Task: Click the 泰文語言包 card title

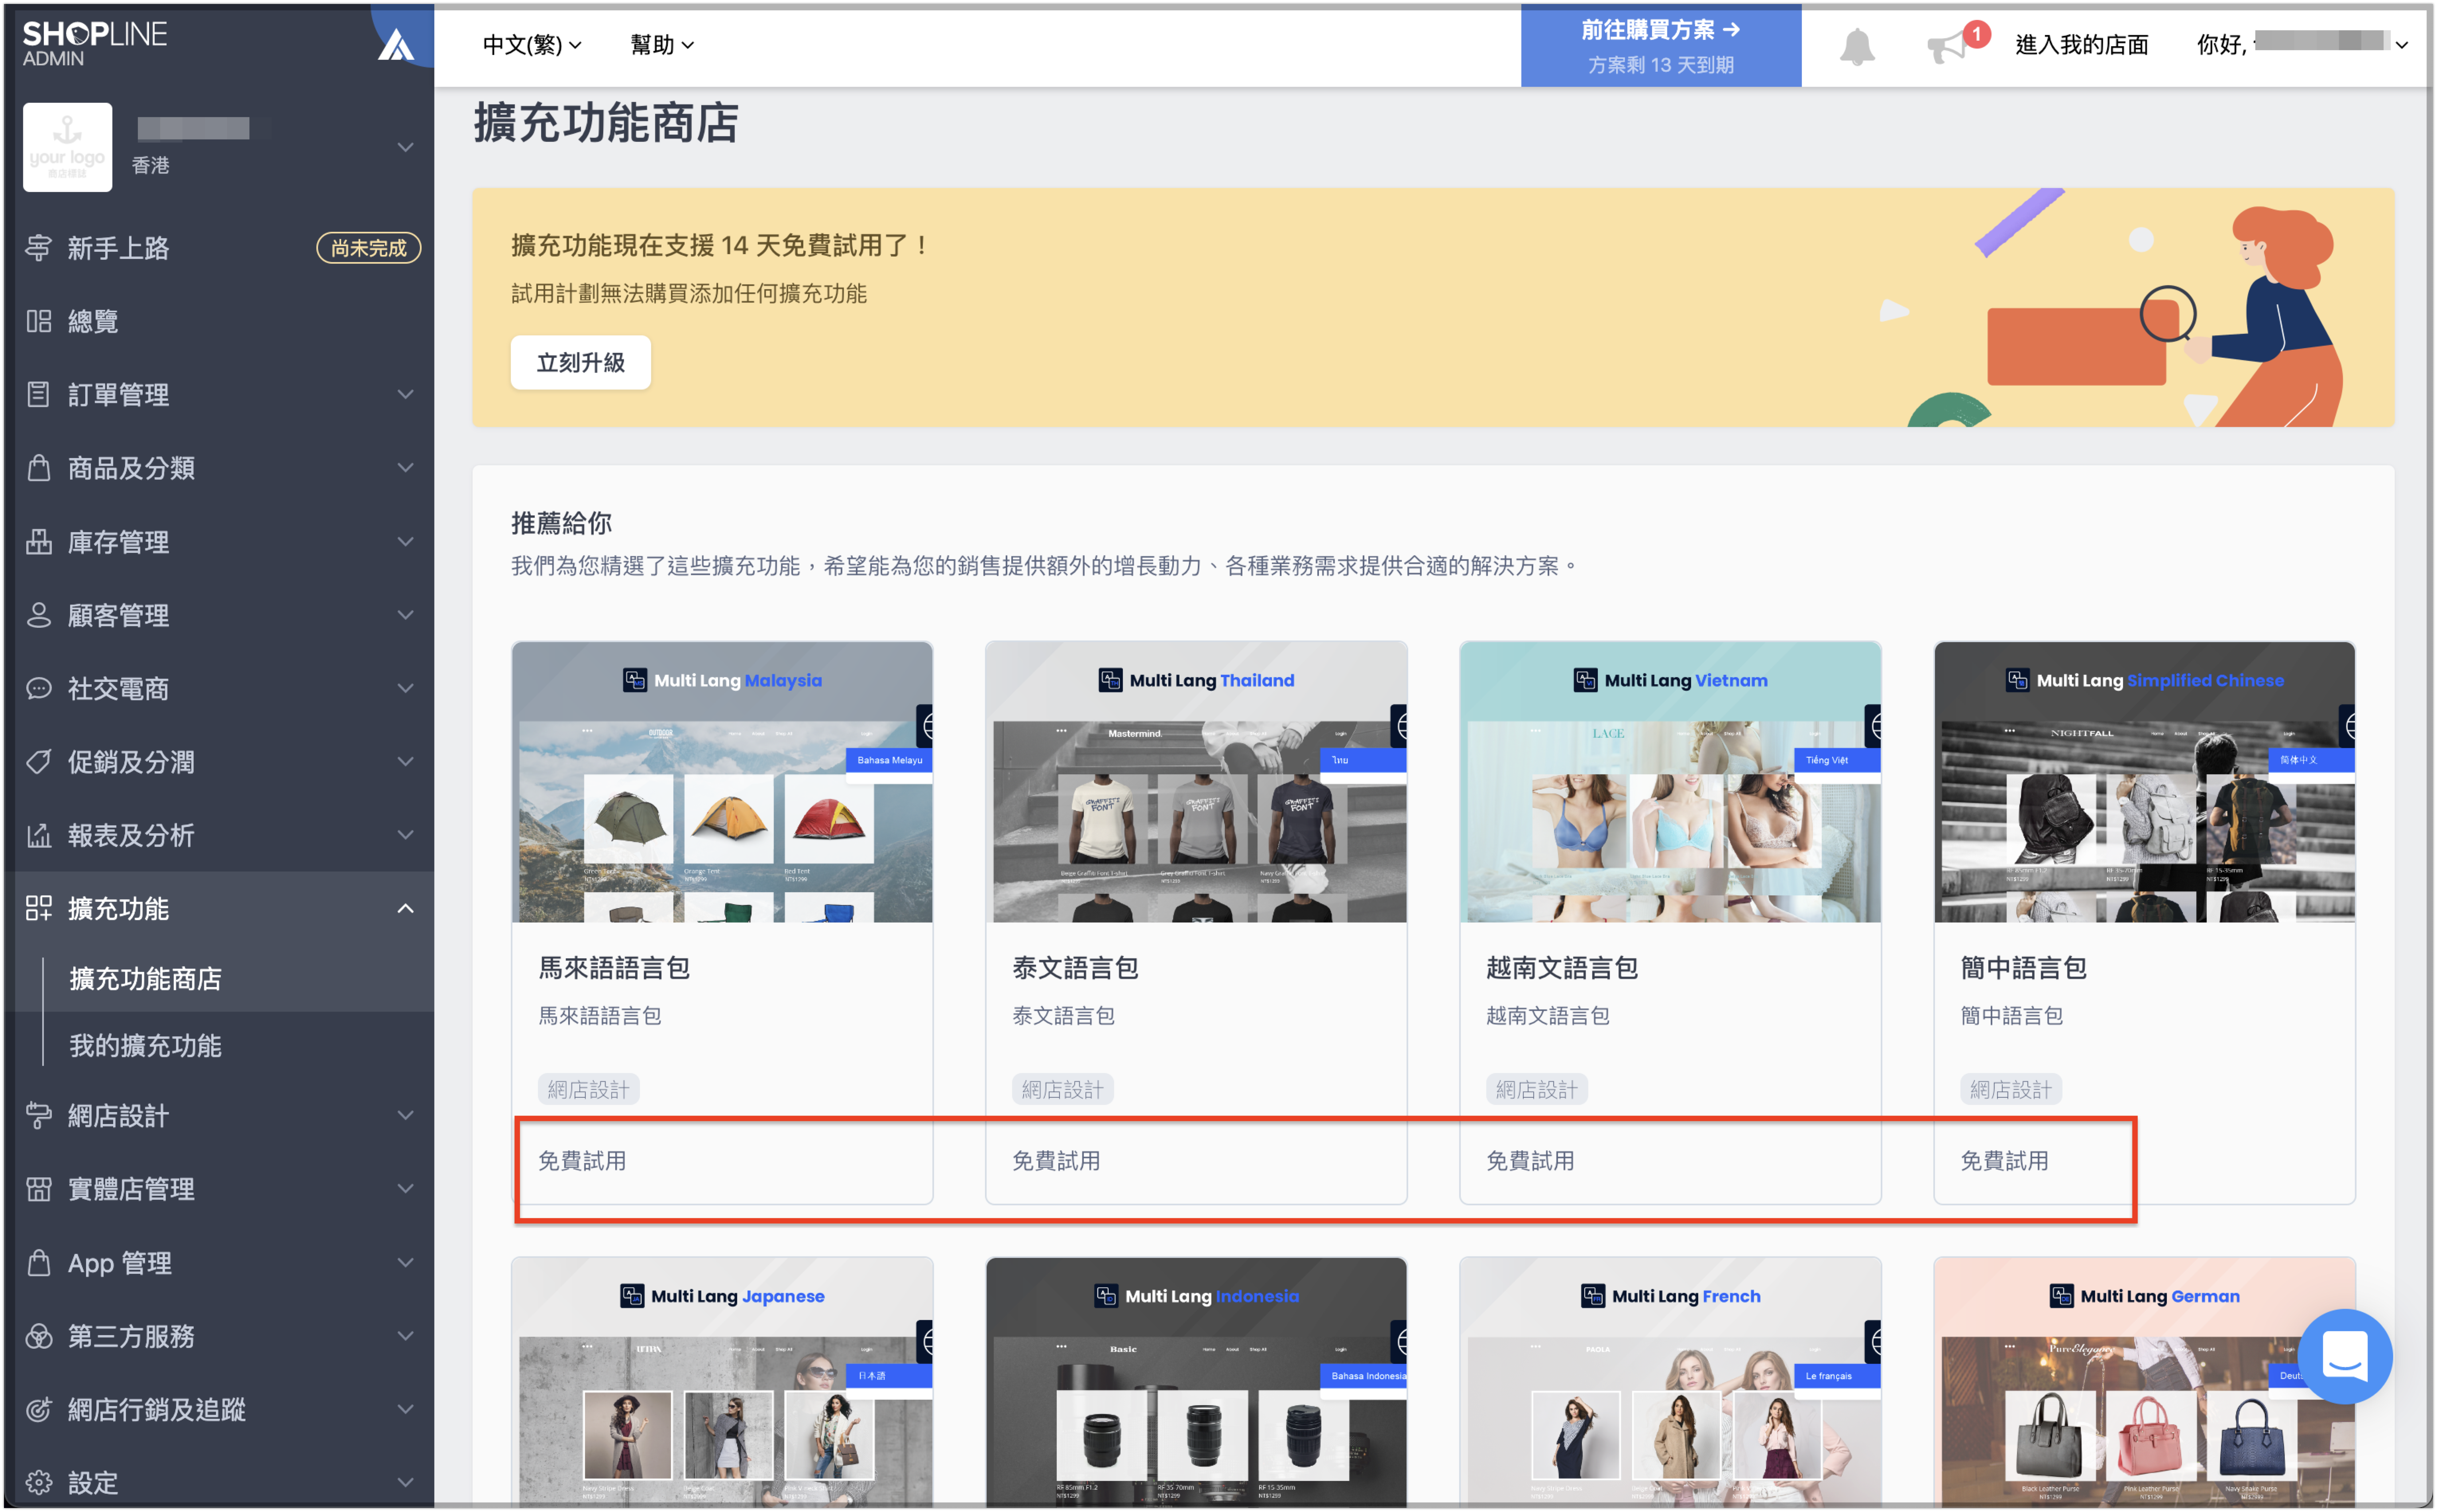Action: click(1075, 967)
